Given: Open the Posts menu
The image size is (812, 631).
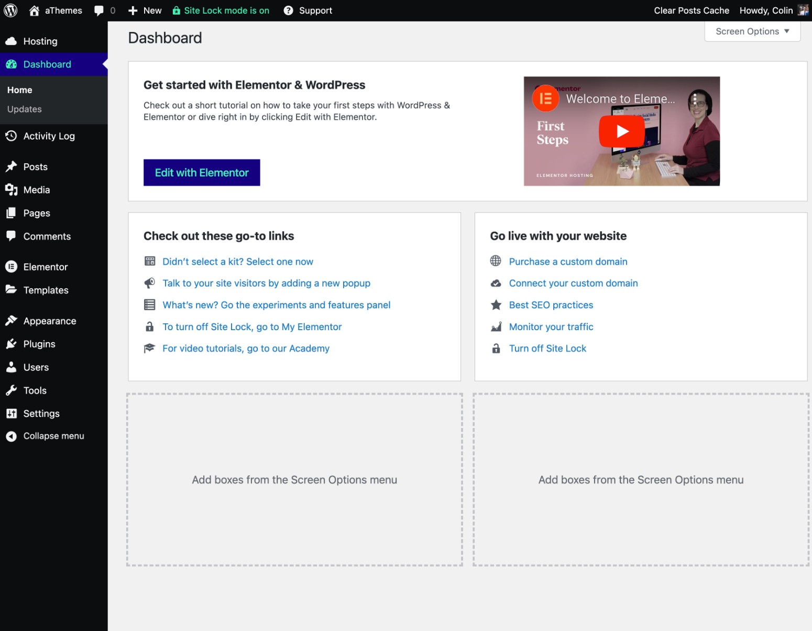Looking at the screenshot, I should click(54, 167).
